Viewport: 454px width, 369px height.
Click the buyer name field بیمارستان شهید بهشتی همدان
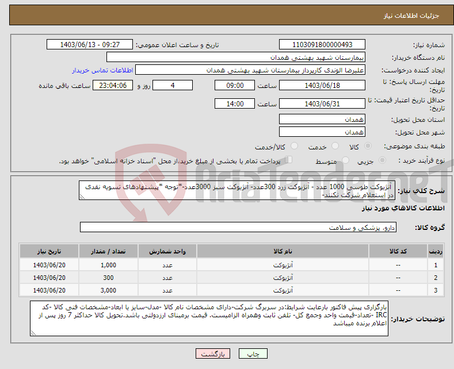click(x=236, y=57)
